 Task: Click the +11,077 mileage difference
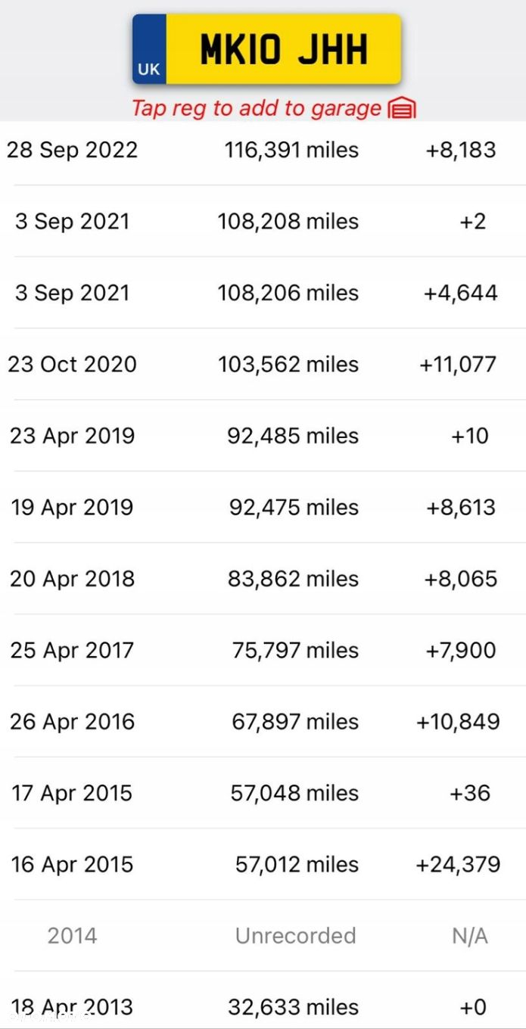pos(459,364)
